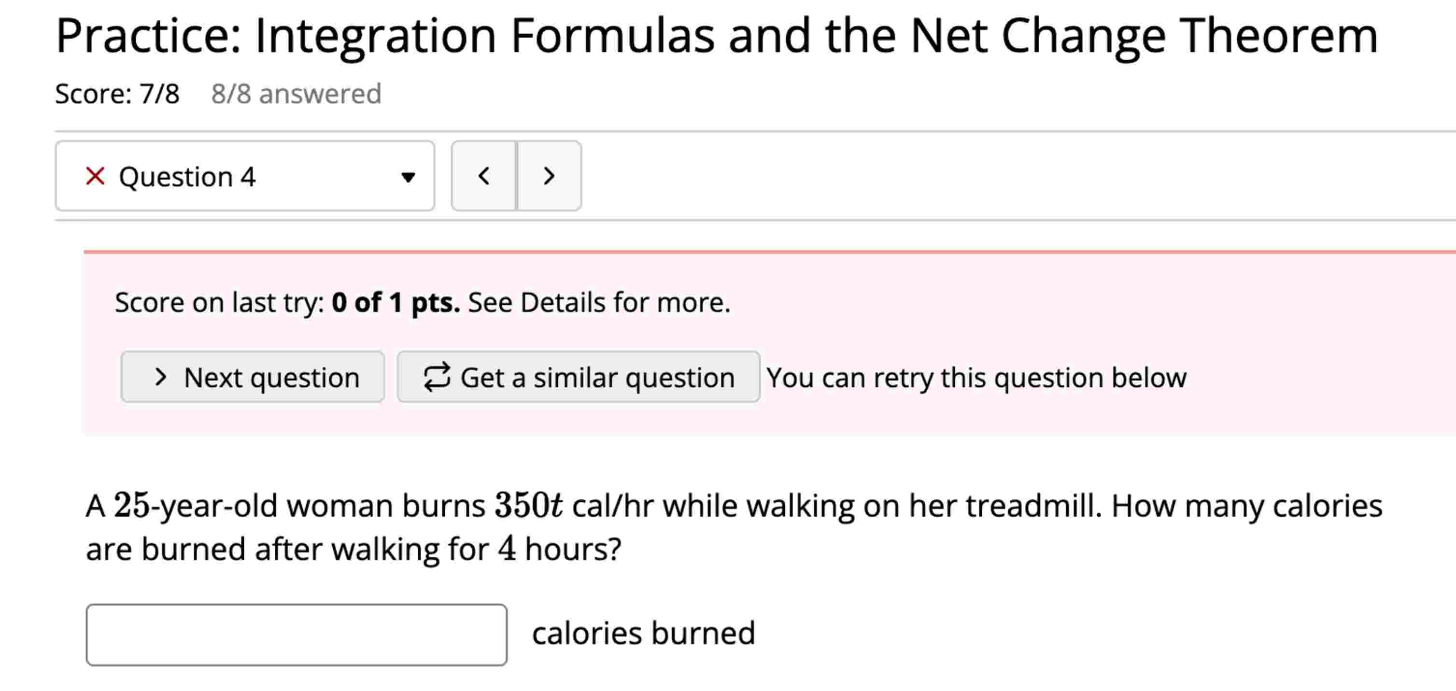Screen dimensions: 1456x691
Task: Click the dropdown caret beside Question 4
Action: pyautogui.click(x=409, y=177)
